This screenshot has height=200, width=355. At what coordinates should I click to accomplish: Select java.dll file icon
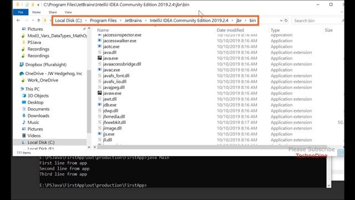tap(100, 52)
